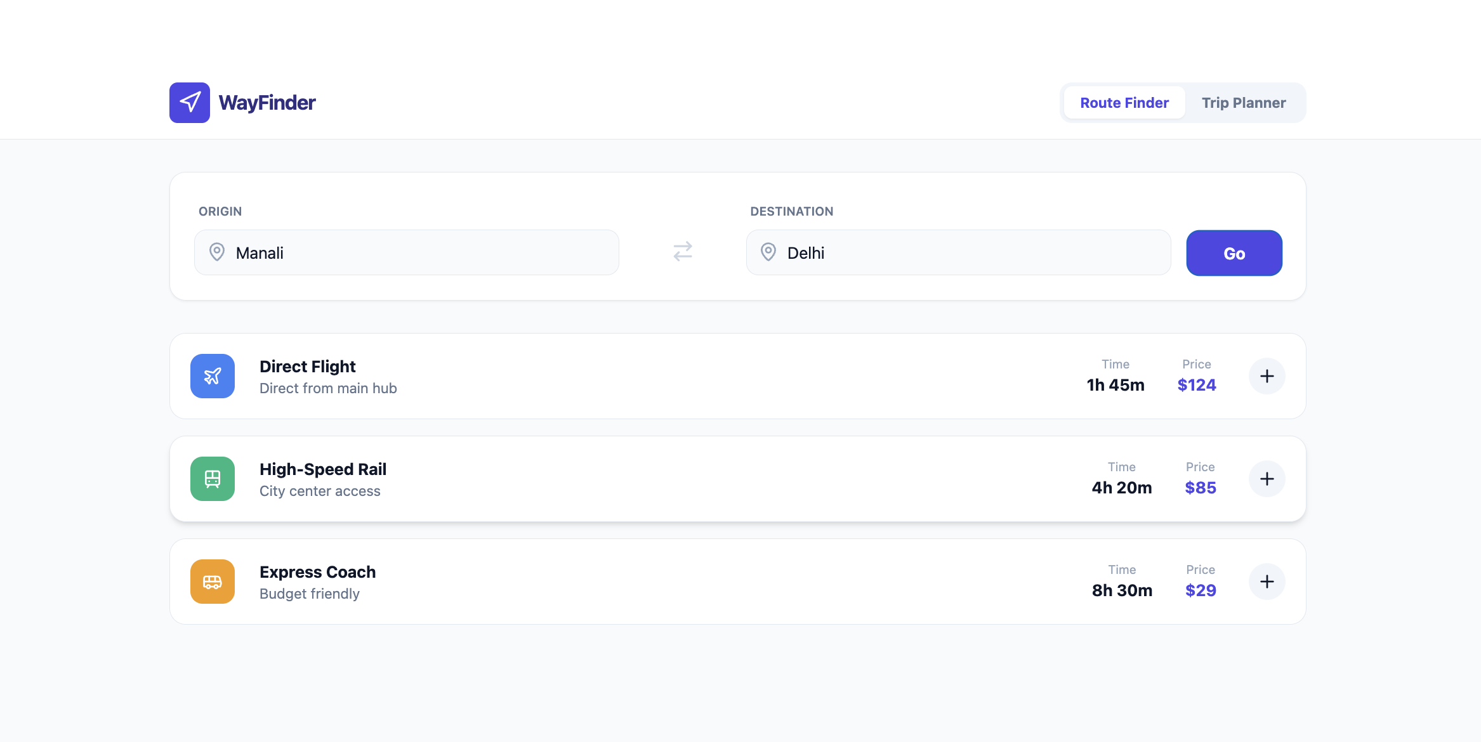Click the 1h 45m travel time

pos(1116,385)
